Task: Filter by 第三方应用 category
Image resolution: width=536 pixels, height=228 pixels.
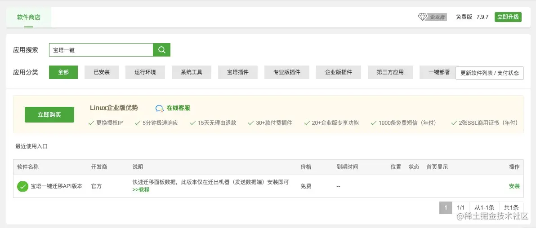Action: click(390, 72)
